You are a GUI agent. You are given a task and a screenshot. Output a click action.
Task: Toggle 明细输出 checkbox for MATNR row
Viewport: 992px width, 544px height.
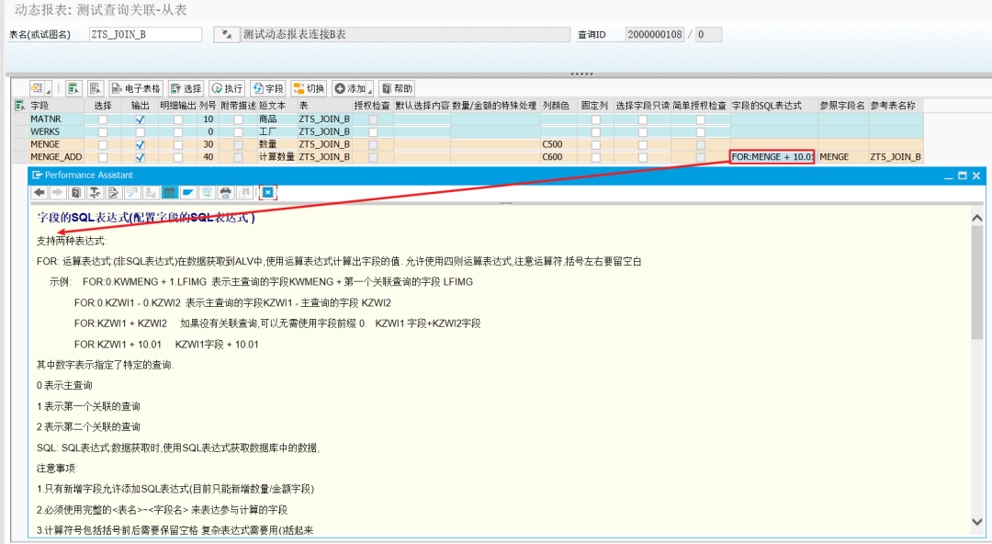click(x=178, y=119)
